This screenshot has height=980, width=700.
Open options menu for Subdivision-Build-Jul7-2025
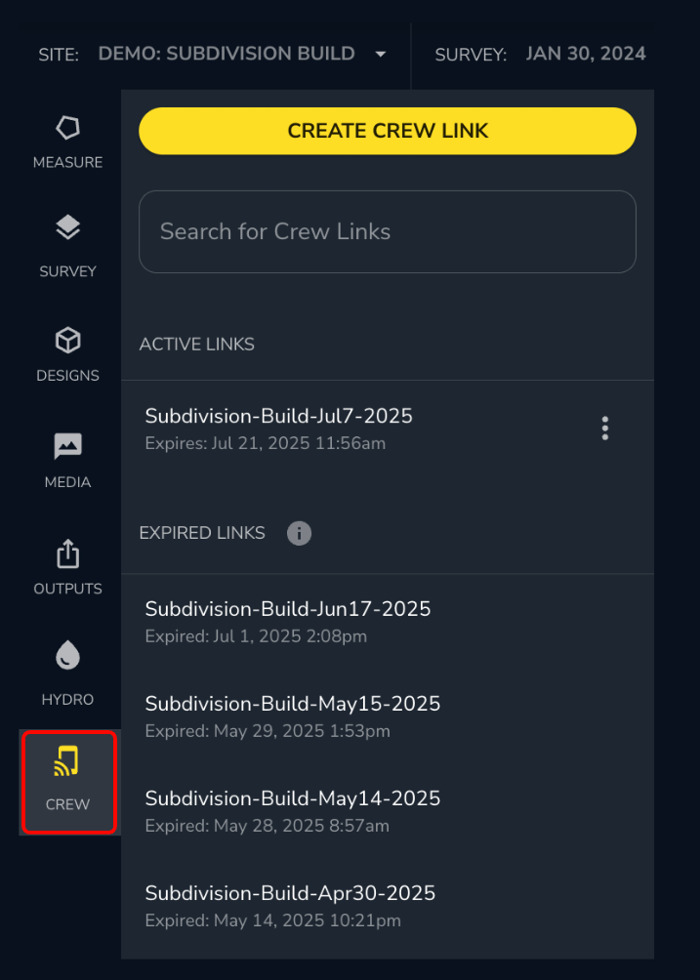pos(605,428)
